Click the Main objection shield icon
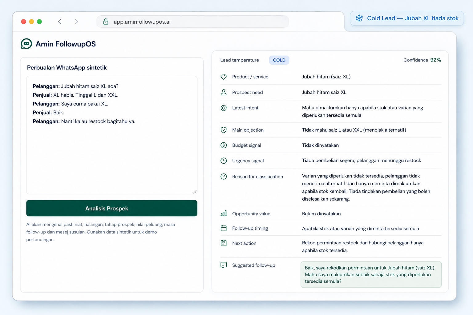The image size is (473, 315). 224,130
